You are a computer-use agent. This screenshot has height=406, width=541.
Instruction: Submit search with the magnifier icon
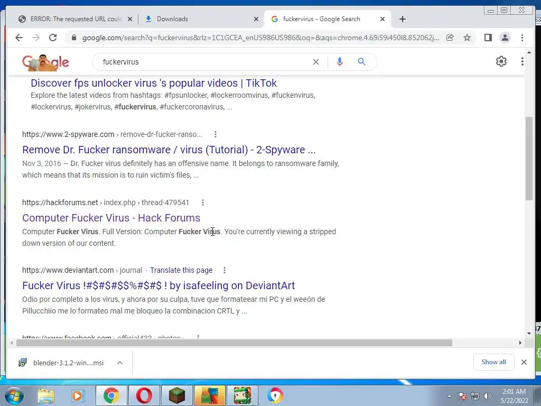coord(361,62)
